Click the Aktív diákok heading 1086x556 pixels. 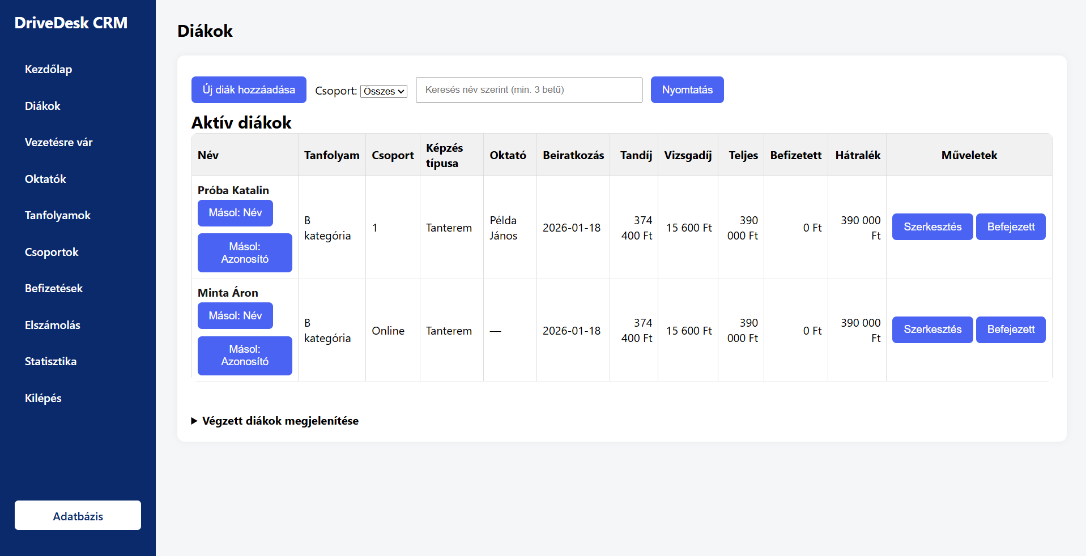[241, 122]
